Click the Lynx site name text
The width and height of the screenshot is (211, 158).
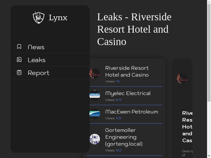[58, 18]
